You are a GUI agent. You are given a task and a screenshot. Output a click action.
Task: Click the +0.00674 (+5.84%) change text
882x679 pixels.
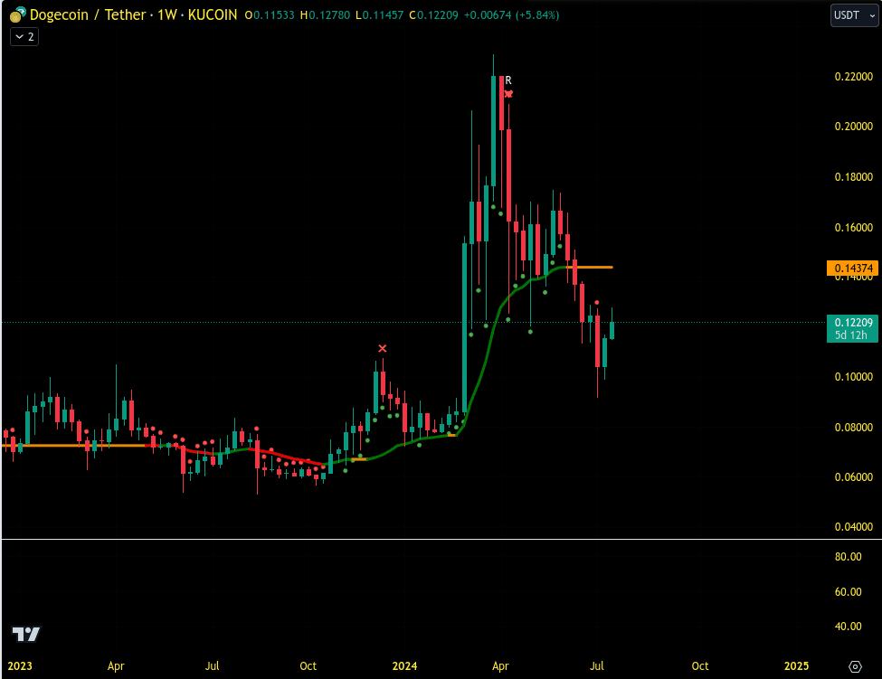pyautogui.click(x=511, y=15)
